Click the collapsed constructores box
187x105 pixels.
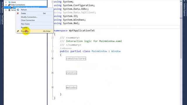pos(76,58)
